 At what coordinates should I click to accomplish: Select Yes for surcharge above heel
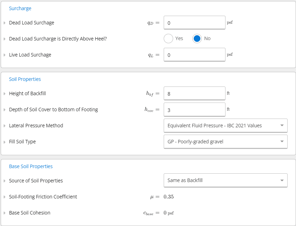point(169,38)
